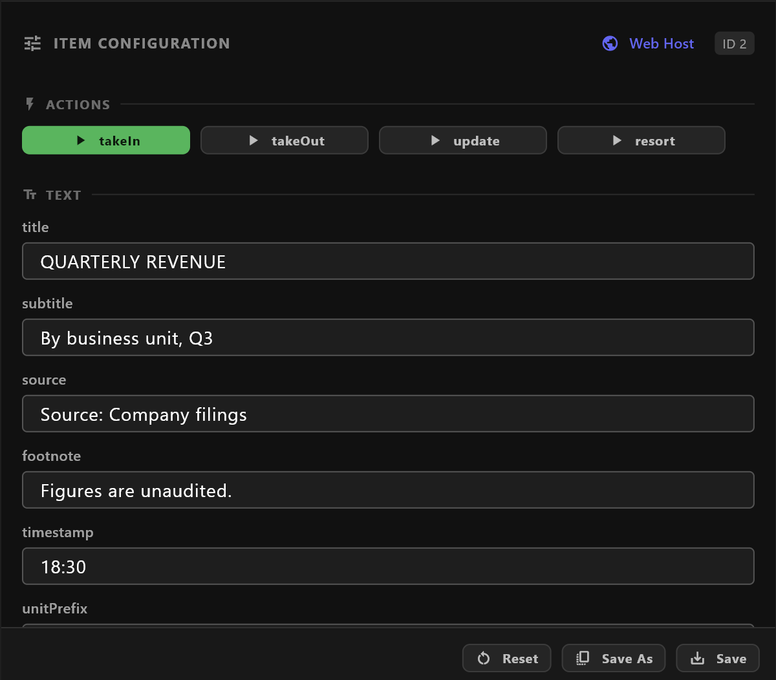Open Save As for this configuration
The height and width of the screenshot is (680, 776).
[614, 659]
